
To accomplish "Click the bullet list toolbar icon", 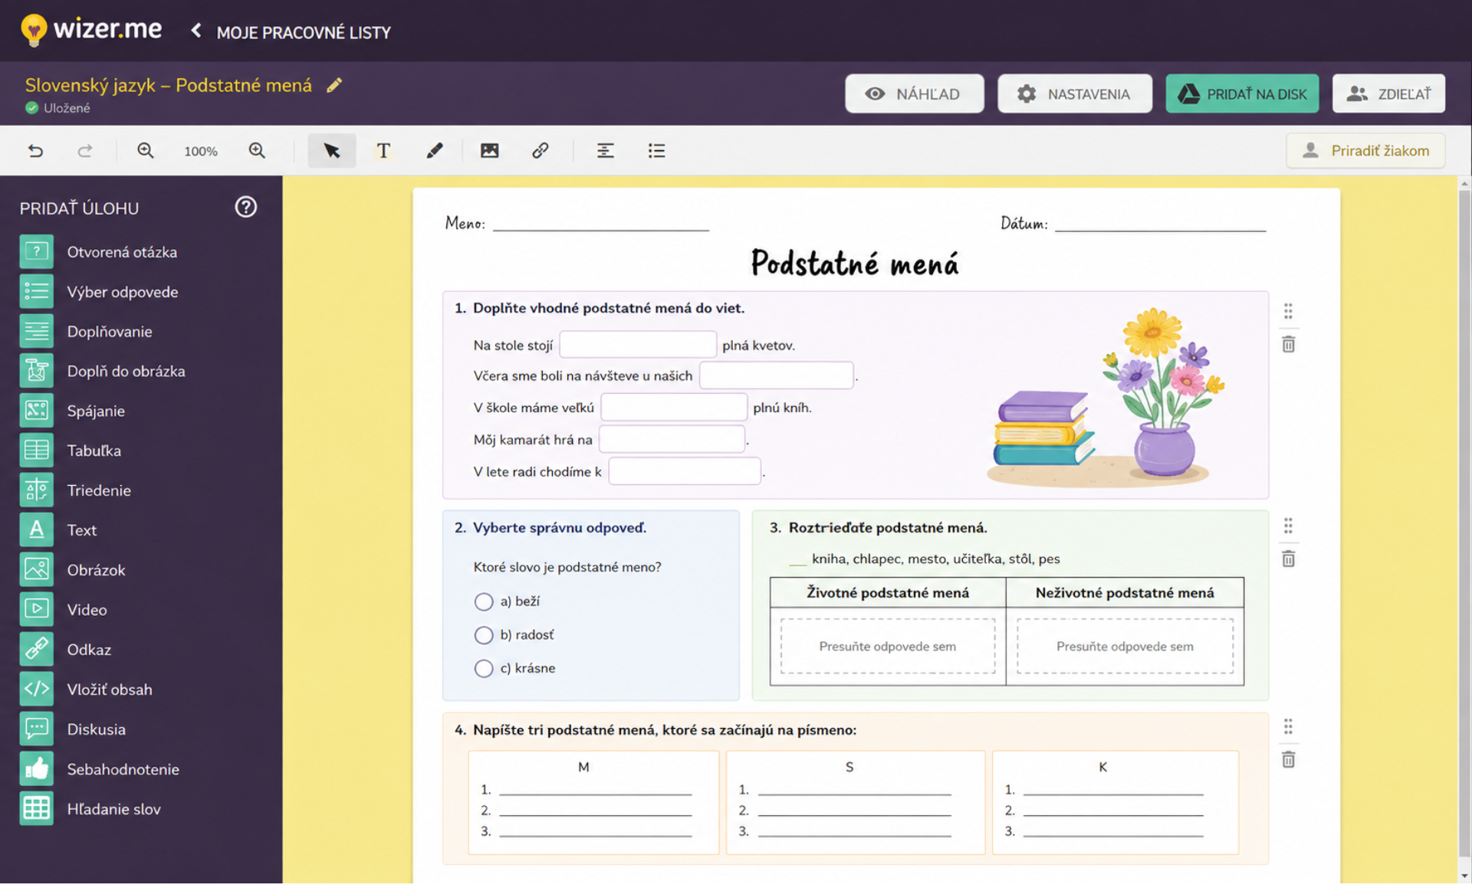I will (656, 151).
